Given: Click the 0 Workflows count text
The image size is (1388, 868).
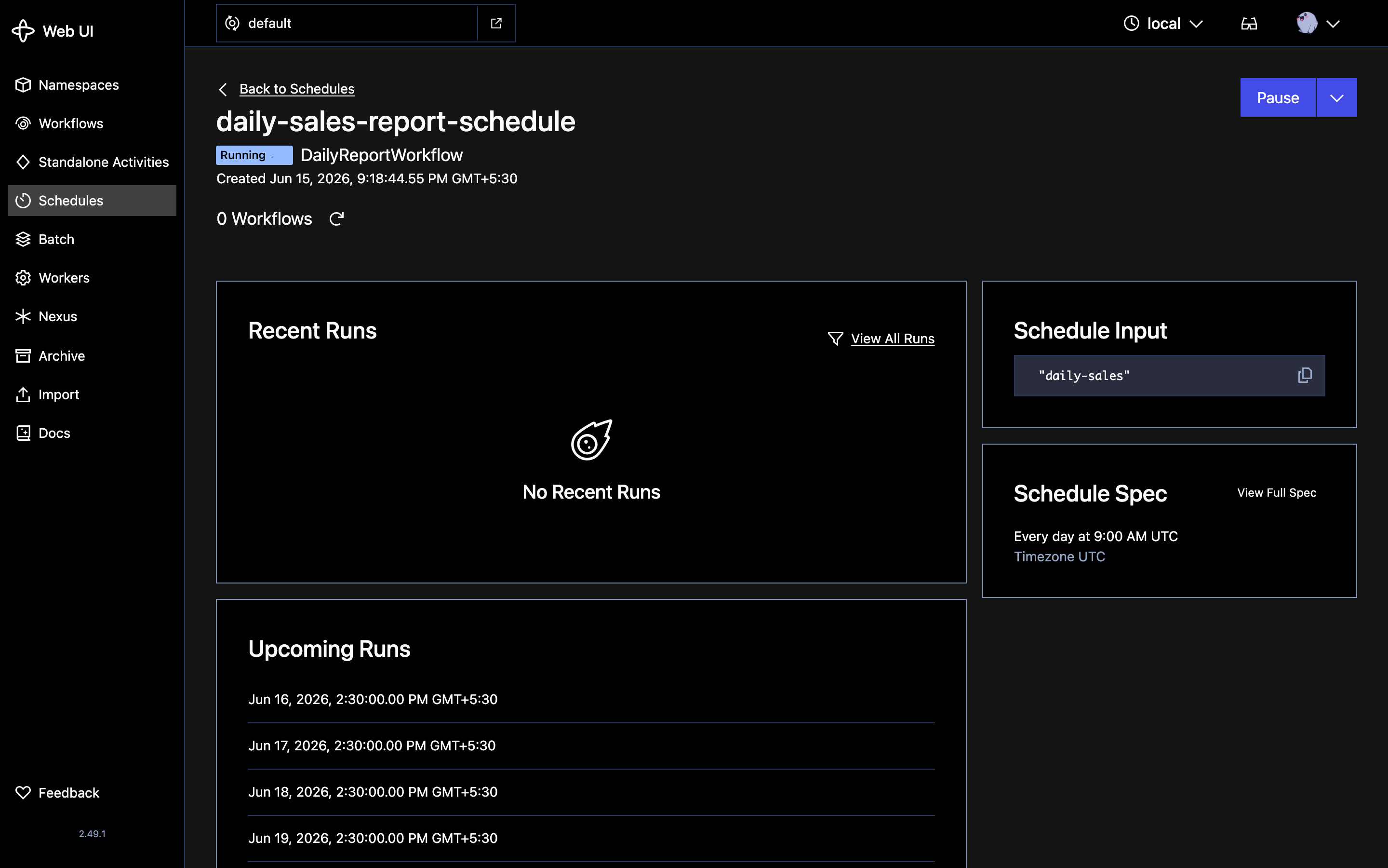Looking at the screenshot, I should 265,219.
